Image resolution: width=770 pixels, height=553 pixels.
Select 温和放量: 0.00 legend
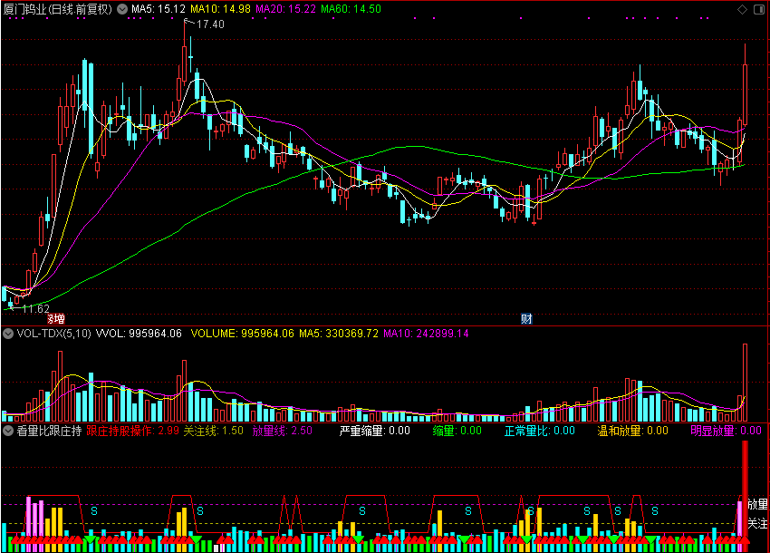[x=633, y=432]
